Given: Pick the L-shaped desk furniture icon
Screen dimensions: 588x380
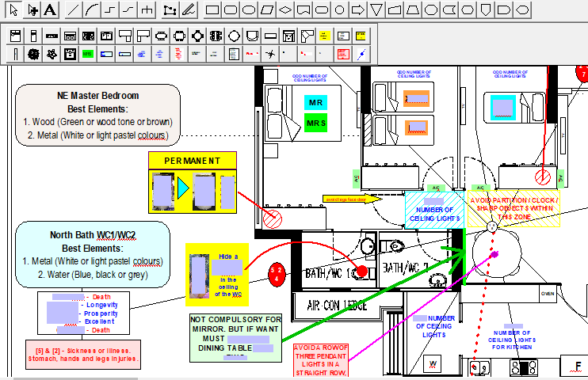Looking at the screenshot, I should [x=124, y=36].
